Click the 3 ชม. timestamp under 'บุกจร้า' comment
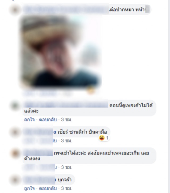Viewport: 170px width, 193px height. coord(66,188)
